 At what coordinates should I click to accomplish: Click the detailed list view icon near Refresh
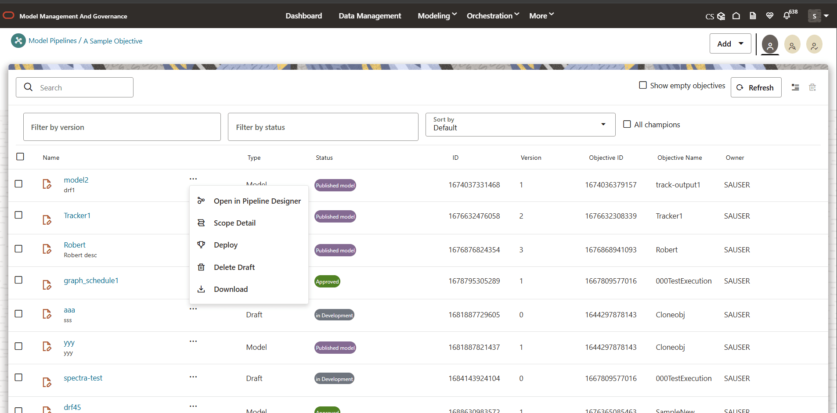pos(796,87)
